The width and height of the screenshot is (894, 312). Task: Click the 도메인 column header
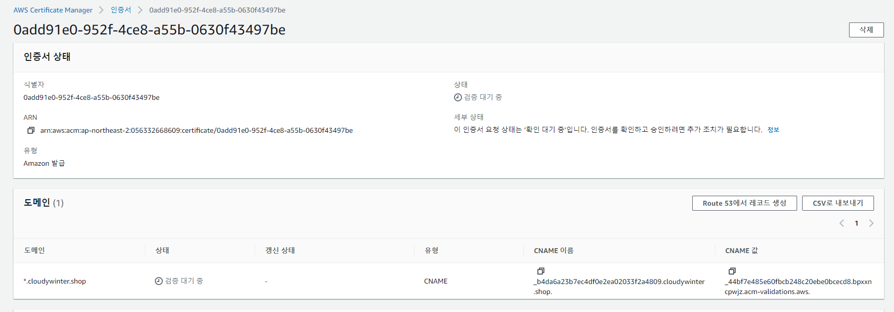tap(34, 251)
